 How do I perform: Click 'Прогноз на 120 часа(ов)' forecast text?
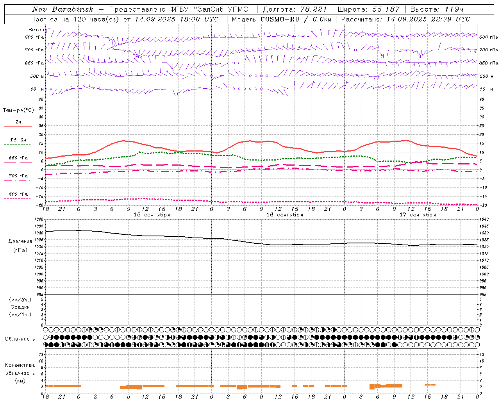pos(75,19)
